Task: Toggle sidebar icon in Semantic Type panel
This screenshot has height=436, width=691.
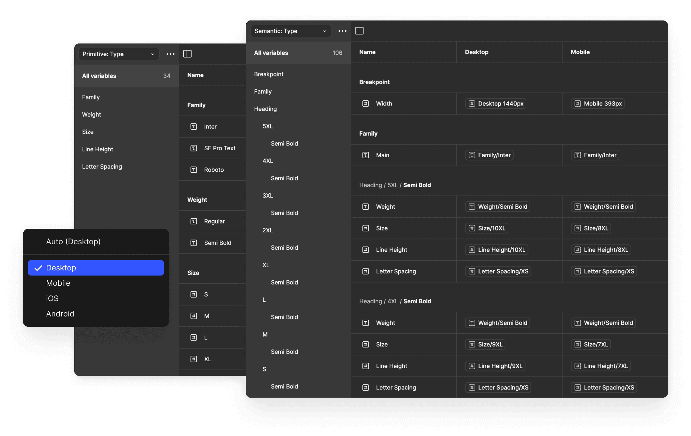Action: click(x=359, y=31)
